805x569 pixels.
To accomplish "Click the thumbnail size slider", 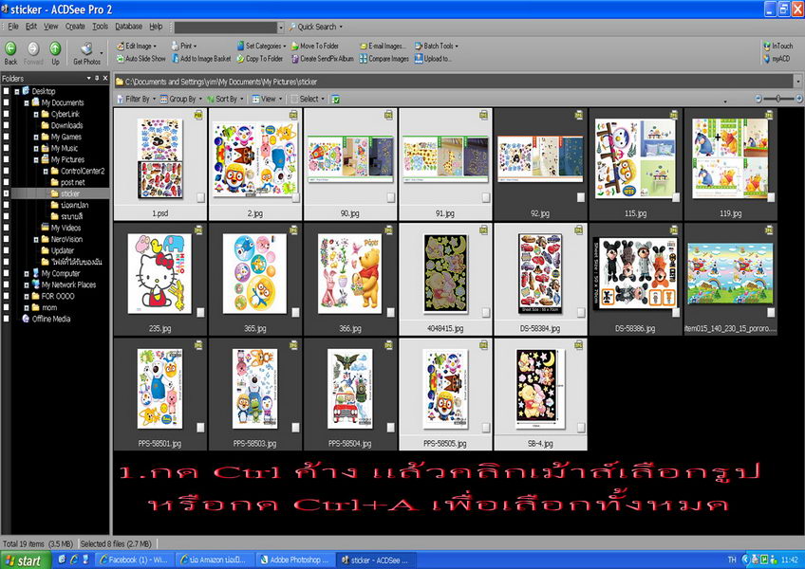I will (778, 98).
